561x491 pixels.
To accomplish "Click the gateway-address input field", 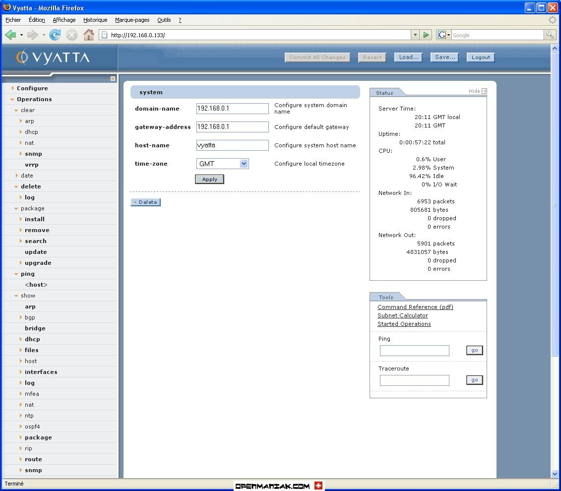I will [233, 127].
